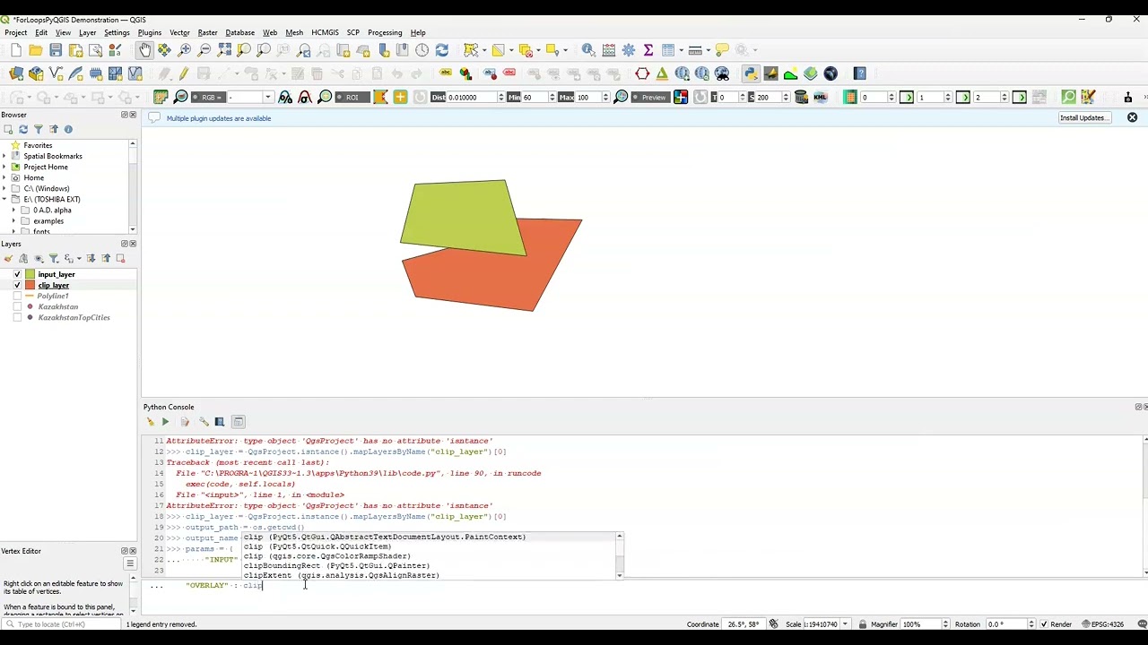This screenshot has width=1148, height=645.
Task: Open the Help icon in plugins toolbar
Action: [860, 73]
